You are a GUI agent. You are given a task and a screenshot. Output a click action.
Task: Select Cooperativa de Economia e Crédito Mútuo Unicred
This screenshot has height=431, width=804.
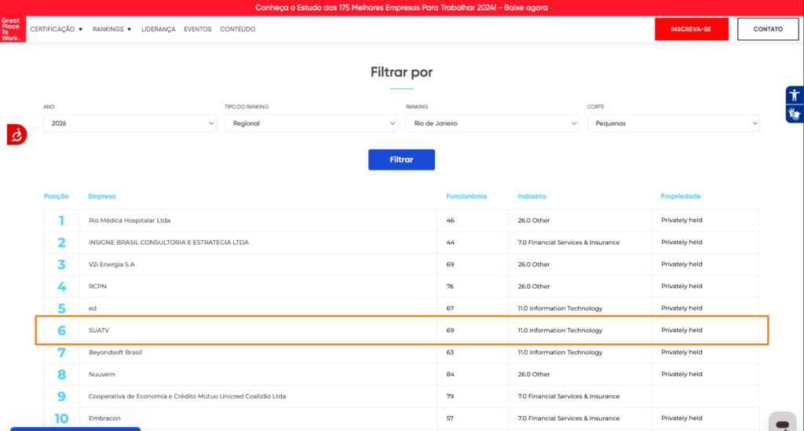pyautogui.click(x=187, y=396)
